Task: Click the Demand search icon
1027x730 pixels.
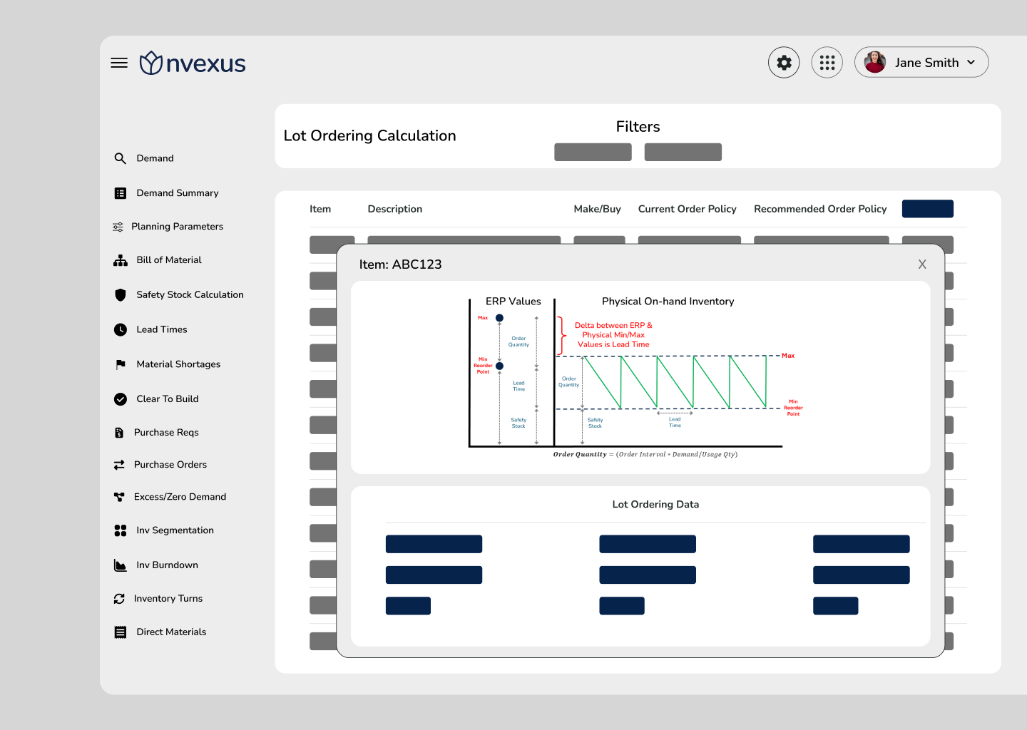Action: coord(121,158)
